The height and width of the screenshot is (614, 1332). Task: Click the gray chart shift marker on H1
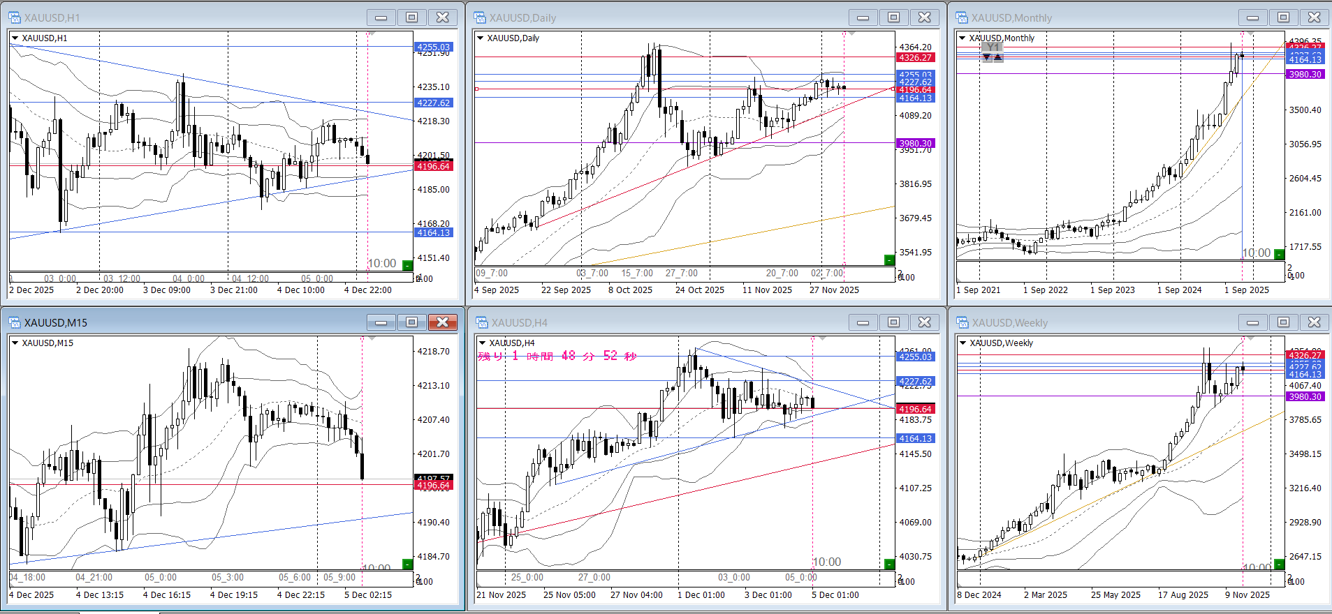(372, 33)
